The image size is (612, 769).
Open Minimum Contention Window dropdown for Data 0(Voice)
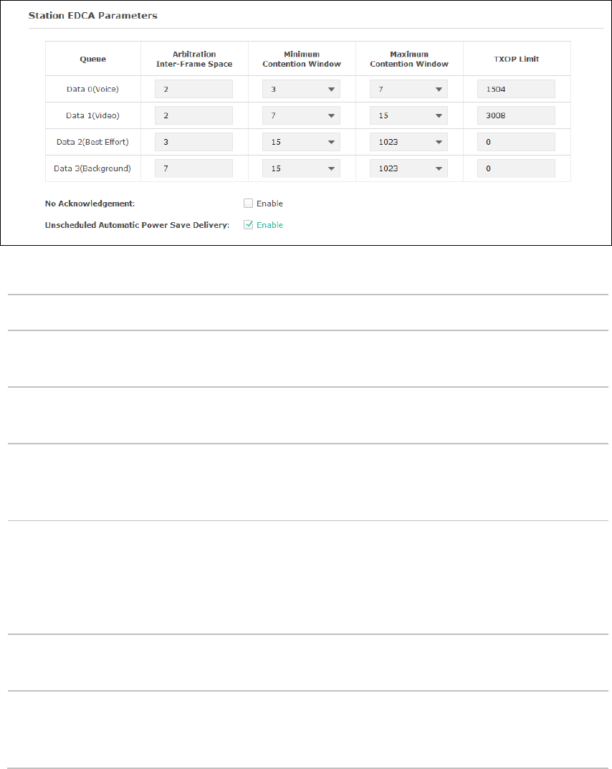[x=301, y=90]
